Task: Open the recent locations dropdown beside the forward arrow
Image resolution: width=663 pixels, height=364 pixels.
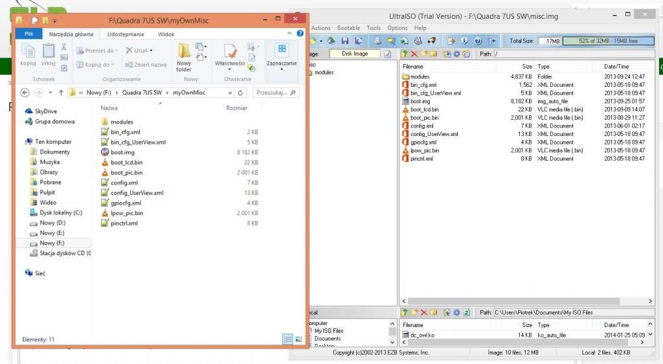Action: 51,93
